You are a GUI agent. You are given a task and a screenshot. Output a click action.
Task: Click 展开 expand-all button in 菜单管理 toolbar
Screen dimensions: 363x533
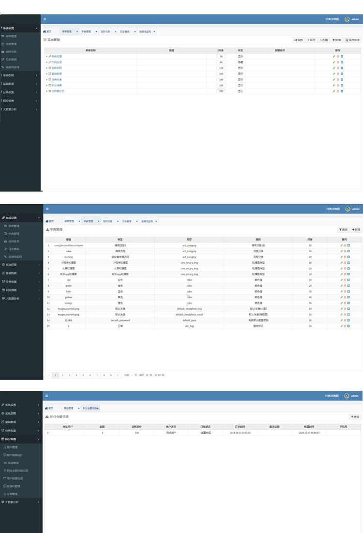pyautogui.click(x=311, y=40)
